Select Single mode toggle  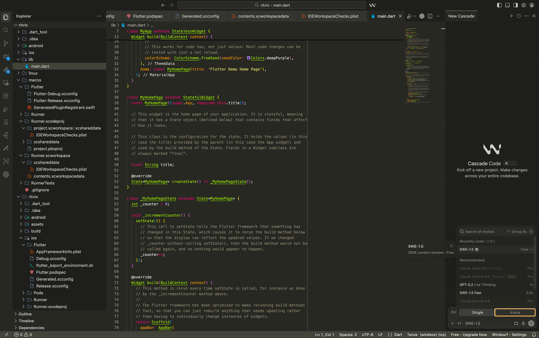477,312
